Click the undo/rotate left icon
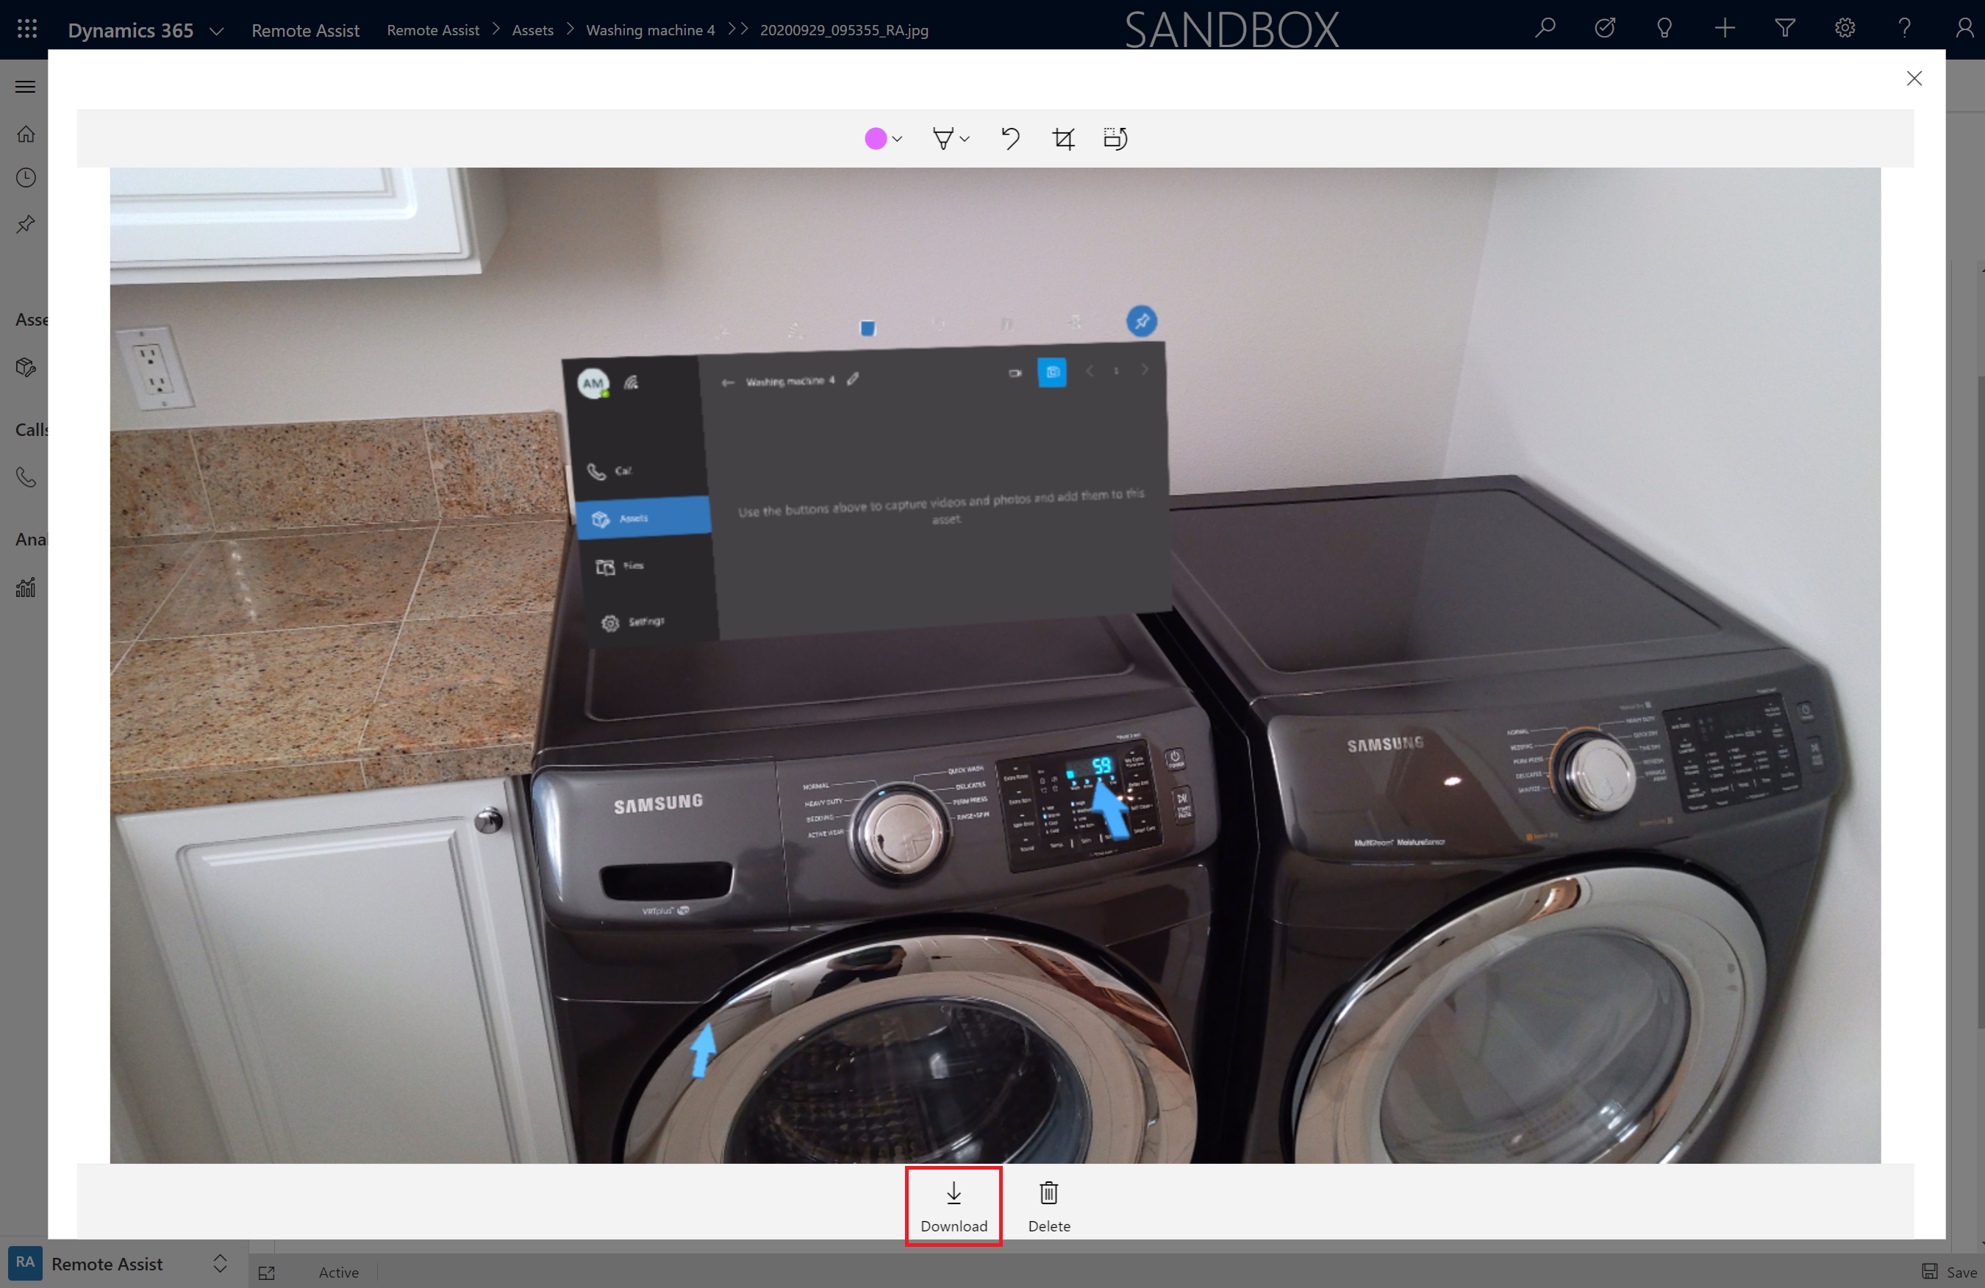Image resolution: width=1985 pixels, height=1288 pixels. 1010,137
